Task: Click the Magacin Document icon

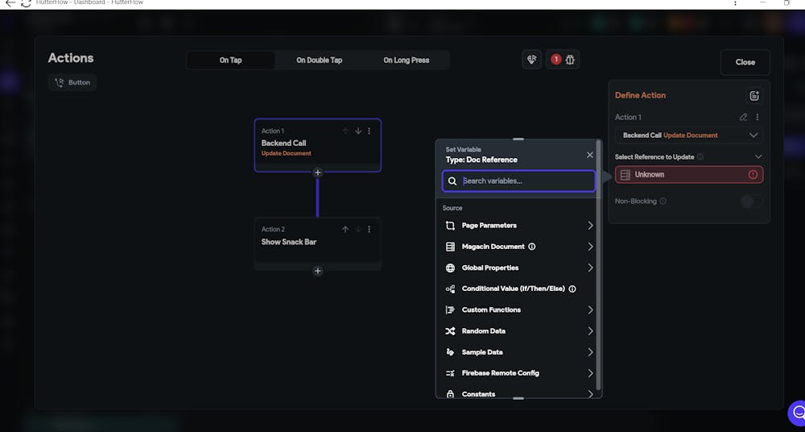Action: point(450,247)
